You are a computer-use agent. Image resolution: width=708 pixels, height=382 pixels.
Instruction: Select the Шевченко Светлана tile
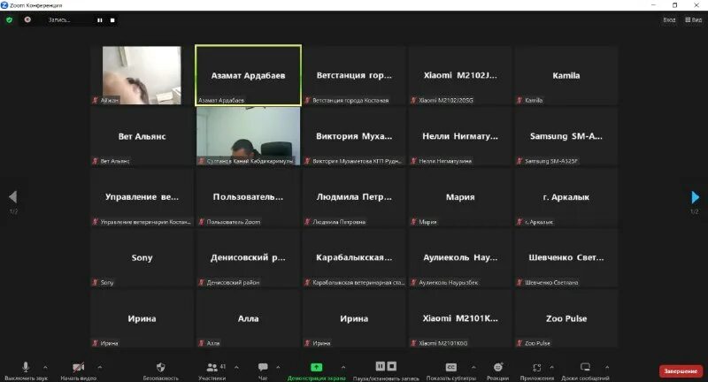coord(566,257)
